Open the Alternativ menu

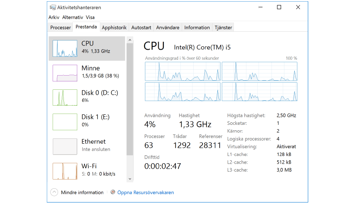click(73, 18)
